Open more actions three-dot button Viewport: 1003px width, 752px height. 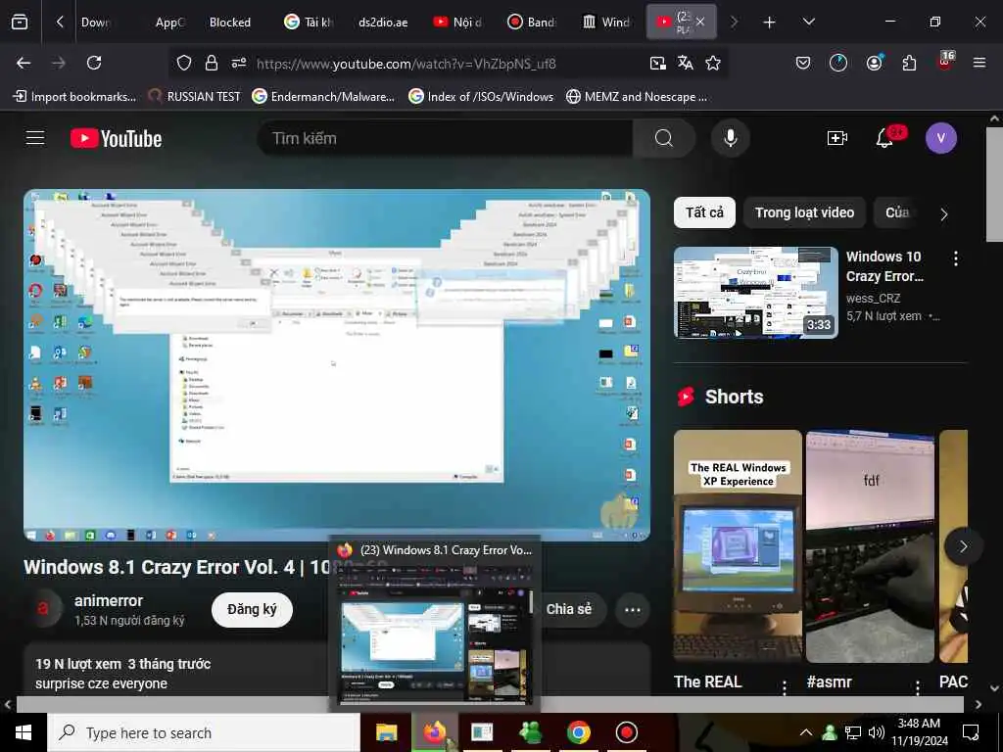(x=633, y=609)
